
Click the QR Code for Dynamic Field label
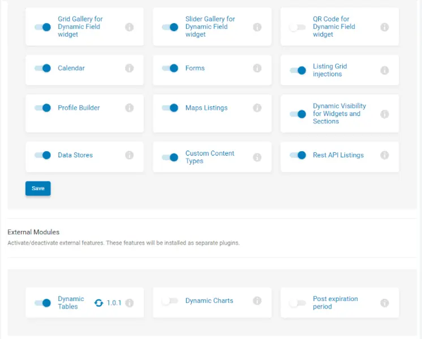coord(334,27)
